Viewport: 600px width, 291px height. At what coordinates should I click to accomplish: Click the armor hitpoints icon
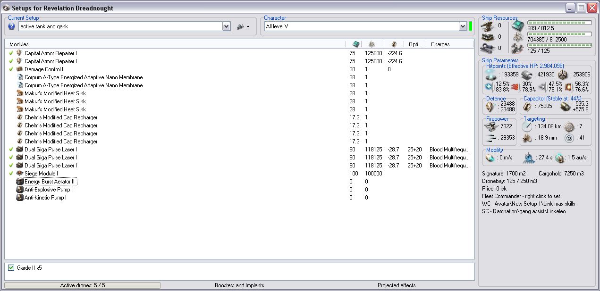pyautogui.click(x=527, y=75)
